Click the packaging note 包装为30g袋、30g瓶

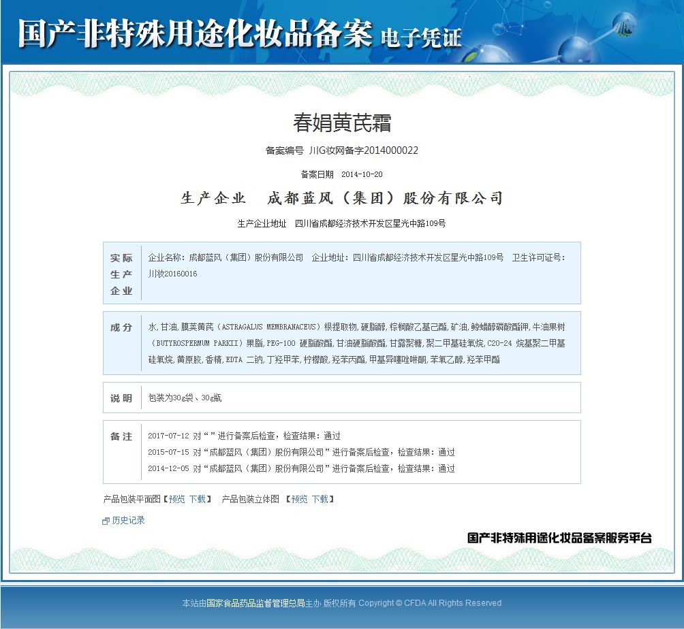point(185,398)
